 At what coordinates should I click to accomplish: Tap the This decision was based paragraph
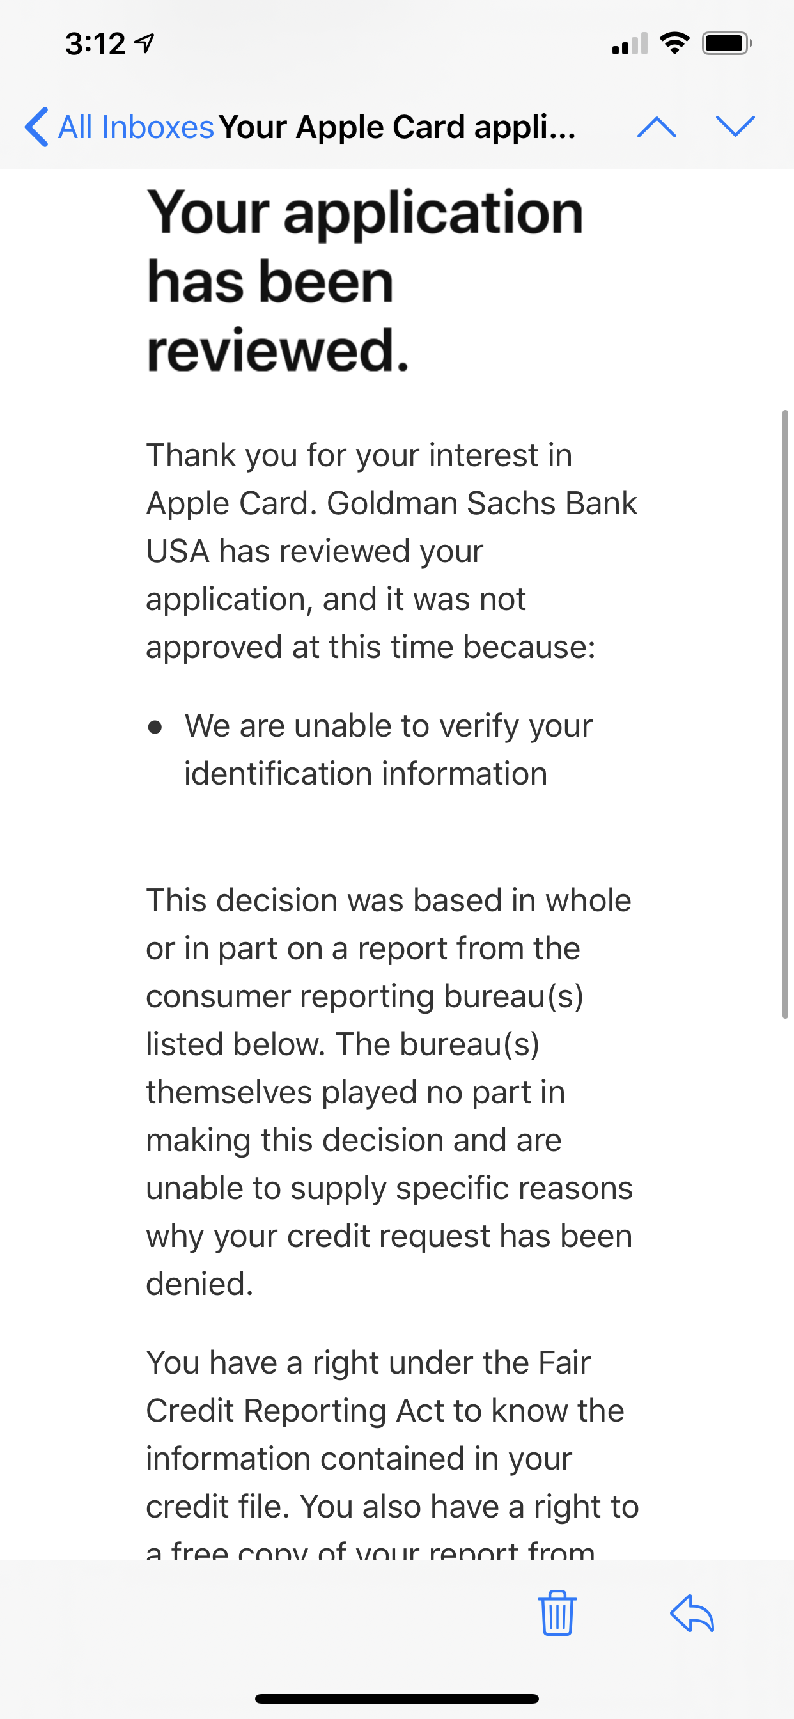[389, 1092]
